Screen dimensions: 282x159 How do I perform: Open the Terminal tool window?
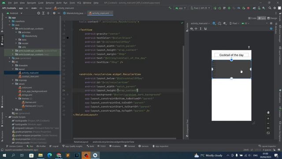(130, 146)
